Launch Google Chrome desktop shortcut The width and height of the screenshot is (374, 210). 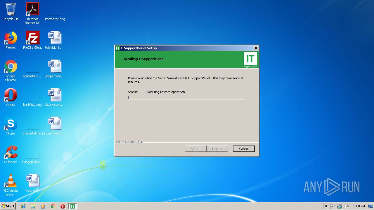(11, 71)
